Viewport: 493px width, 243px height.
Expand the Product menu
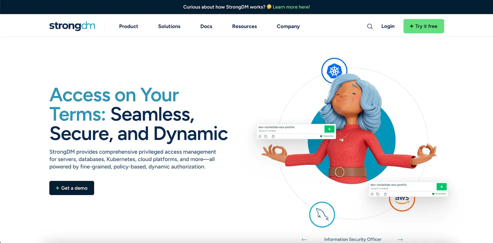coord(128,26)
